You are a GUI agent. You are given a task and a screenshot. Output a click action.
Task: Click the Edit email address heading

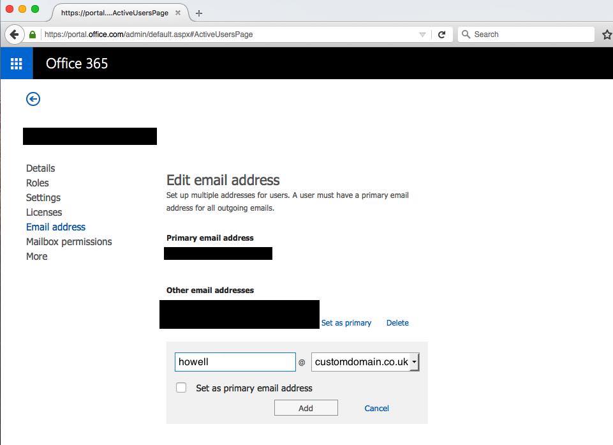(223, 180)
